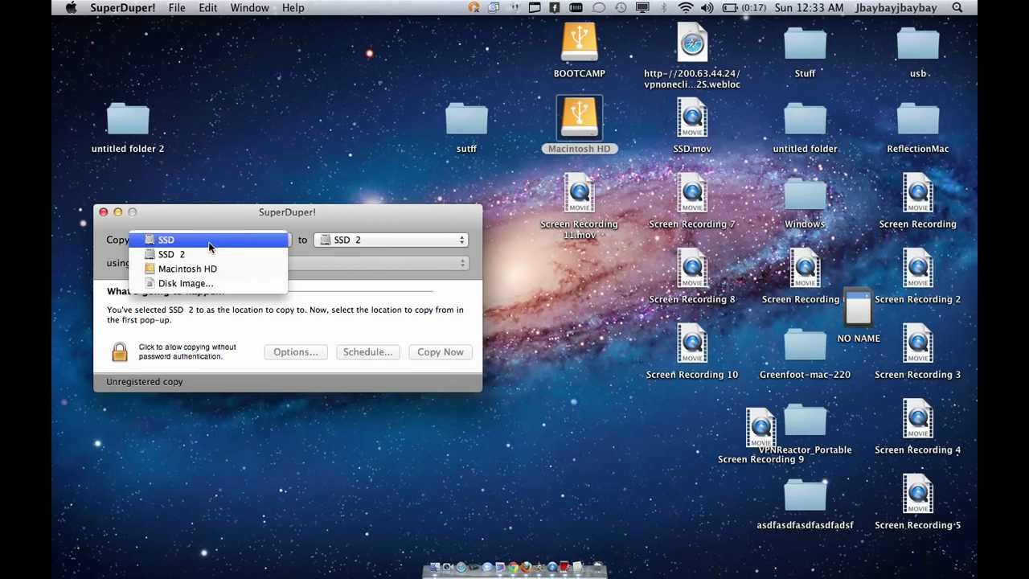Click the Sun 12:33 AM clock
The height and width of the screenshot is (579, 1029).
coord(808,7)
